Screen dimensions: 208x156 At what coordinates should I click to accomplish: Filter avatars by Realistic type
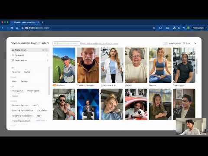[16, 72]
